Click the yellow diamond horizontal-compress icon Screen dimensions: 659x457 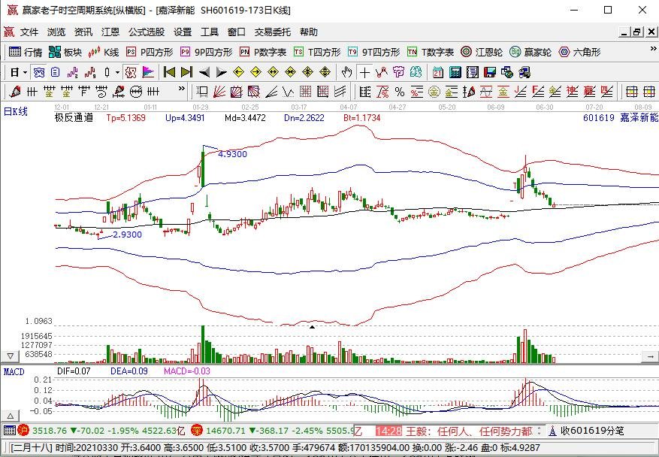tap(290, 72)
